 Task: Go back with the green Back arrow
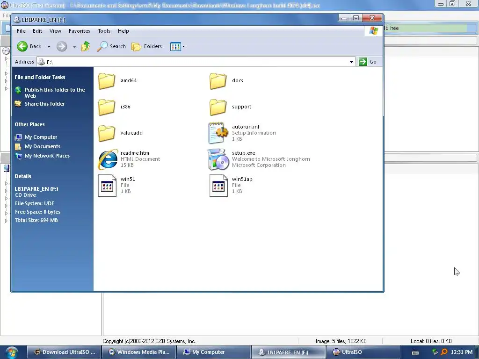click(x=29, y=46)
